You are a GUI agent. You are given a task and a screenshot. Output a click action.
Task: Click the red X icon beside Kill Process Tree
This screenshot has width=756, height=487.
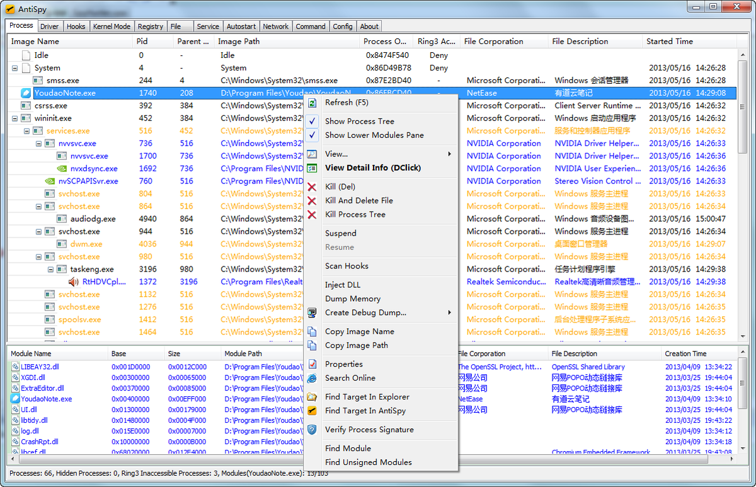(312, 215)
